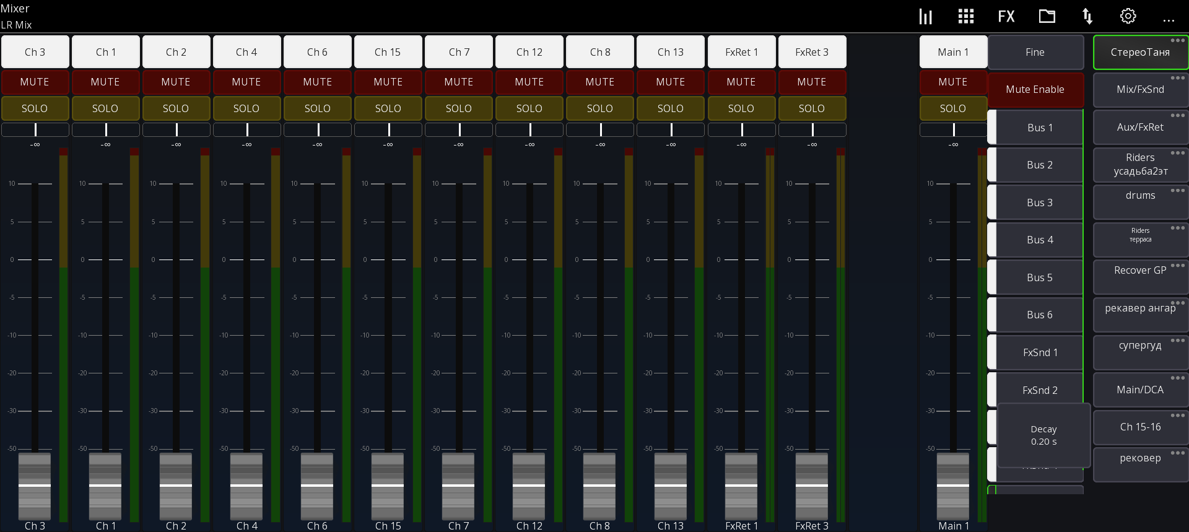
Task: Click the Ch 3 fader knob
Action: coord(35,486)
